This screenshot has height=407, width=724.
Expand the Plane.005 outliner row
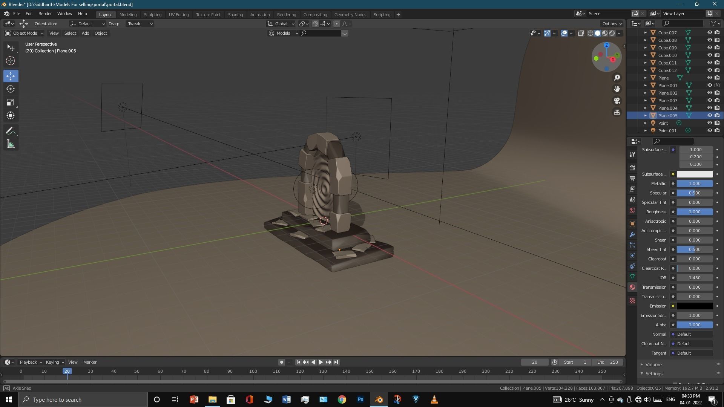(645, 116)
